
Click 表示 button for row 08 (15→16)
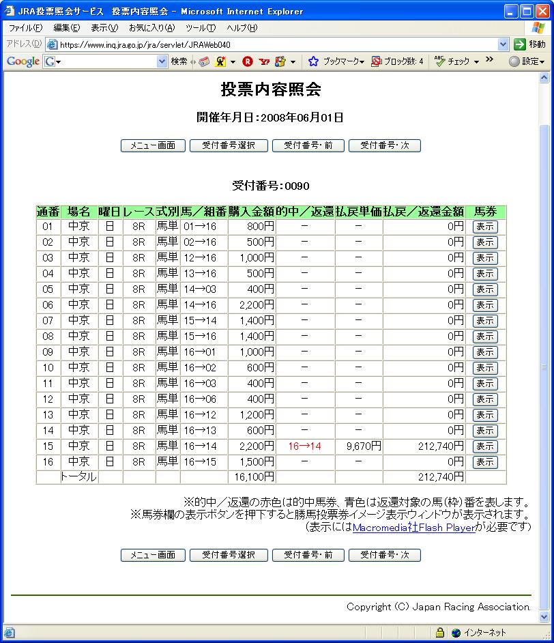[485, 337]
